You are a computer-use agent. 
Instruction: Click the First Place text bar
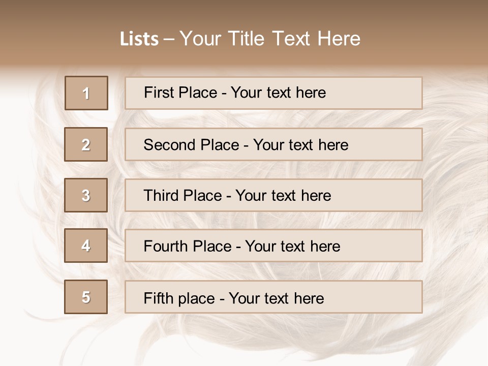273,93
